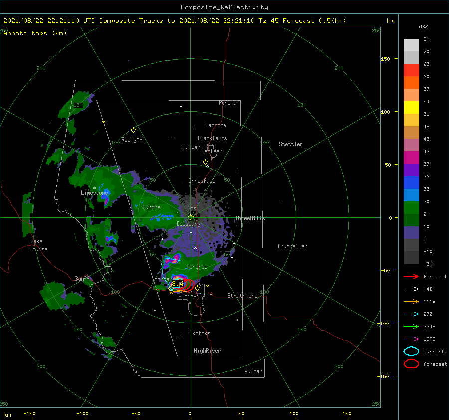The height and width of the screenshot is (420, 449).
Task: Click the 'current' legend label
Action: coord(433,351)
